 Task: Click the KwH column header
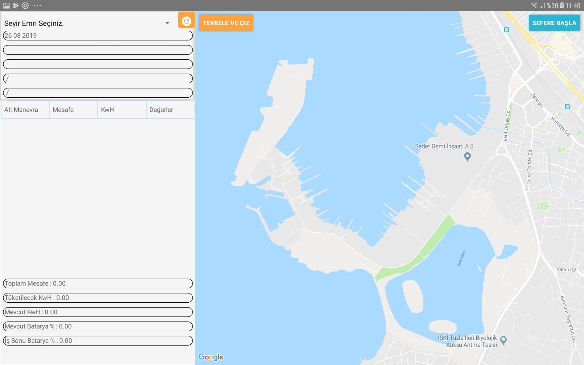tap(122, 109)
